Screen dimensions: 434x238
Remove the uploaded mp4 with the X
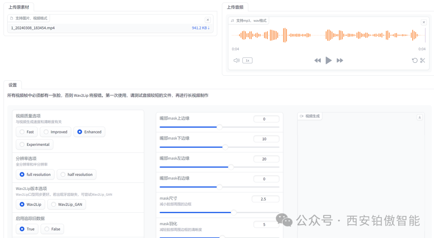pyautogui.click(x=208, y=20)
